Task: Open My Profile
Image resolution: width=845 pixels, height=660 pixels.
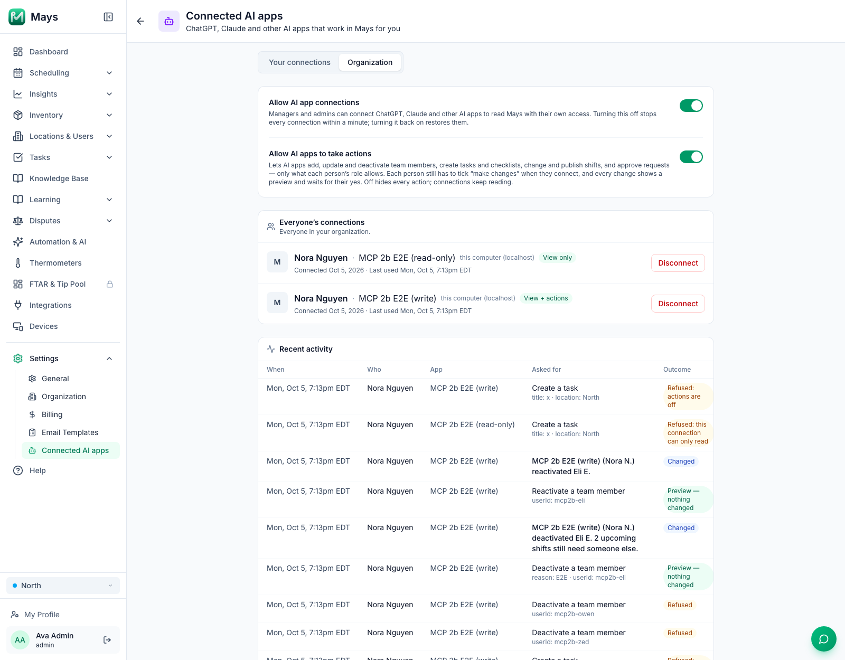Action: [63, 615]
